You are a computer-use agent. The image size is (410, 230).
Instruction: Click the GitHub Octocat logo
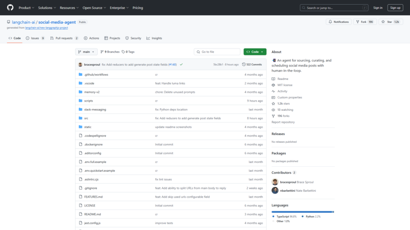10,7
